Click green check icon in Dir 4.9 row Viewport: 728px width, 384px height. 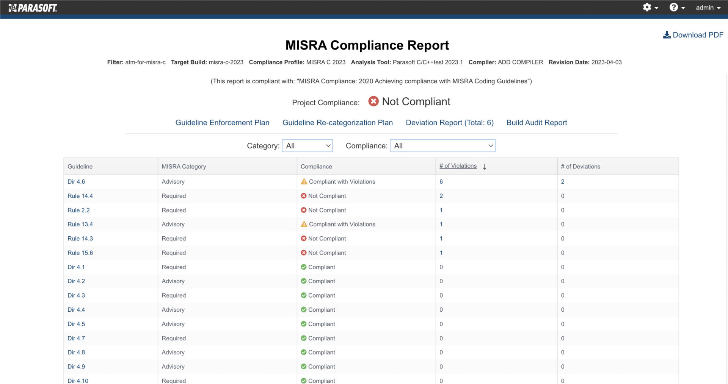303,367
